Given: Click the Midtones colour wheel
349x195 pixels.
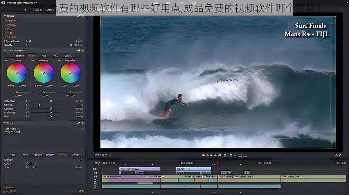Looking at the screenshot, I should [44, 73].
